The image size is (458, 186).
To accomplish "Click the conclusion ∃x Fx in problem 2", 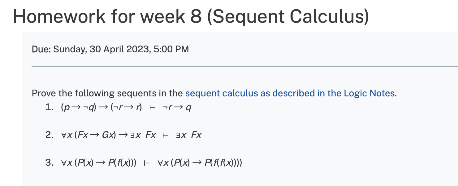I will pos(188,135).
